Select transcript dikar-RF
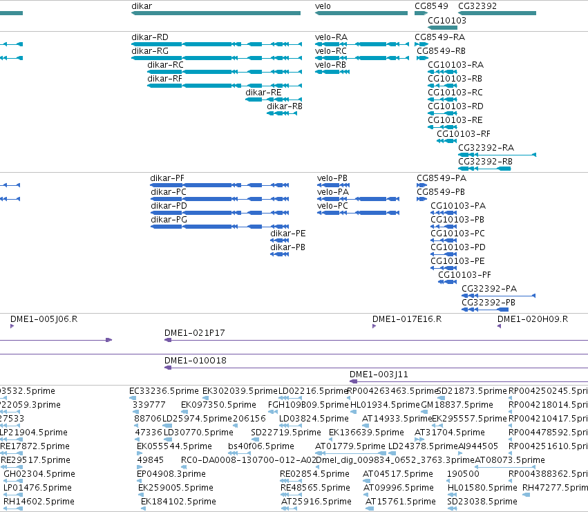This screenshot has height=512, width=588. tap(164, 79)
